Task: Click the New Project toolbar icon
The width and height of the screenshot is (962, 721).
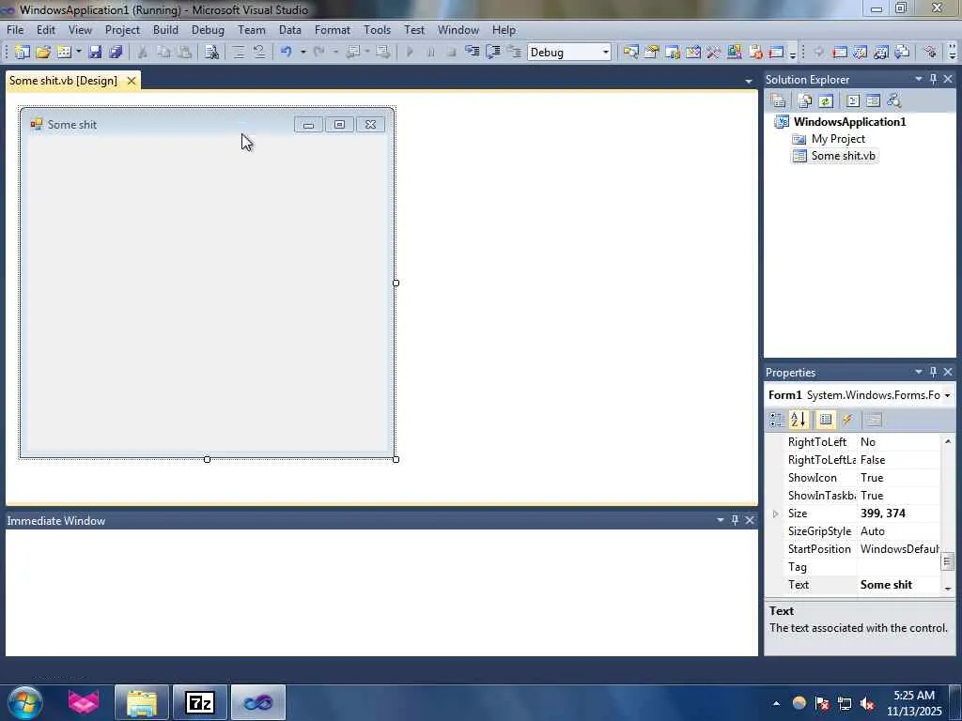Action: pyautogui.click(x=23, y=53)
